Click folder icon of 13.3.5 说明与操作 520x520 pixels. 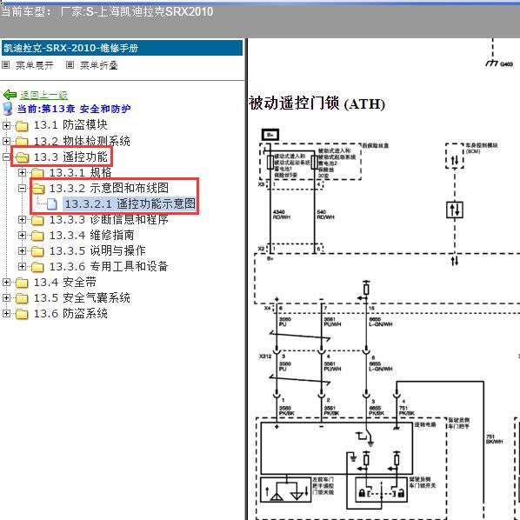pyautogui.click(x=37, y=250)
